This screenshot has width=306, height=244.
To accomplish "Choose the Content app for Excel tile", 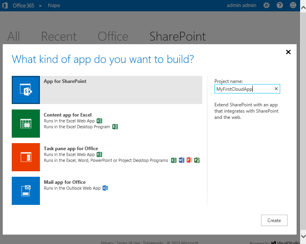I will coord(26,124).
